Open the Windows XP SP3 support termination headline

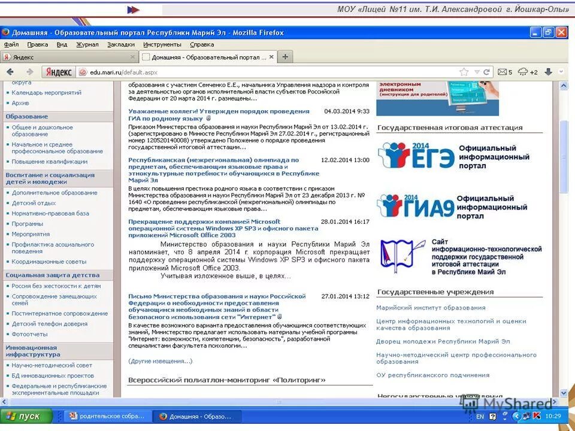pyautogui.click(x=223, y=228)
